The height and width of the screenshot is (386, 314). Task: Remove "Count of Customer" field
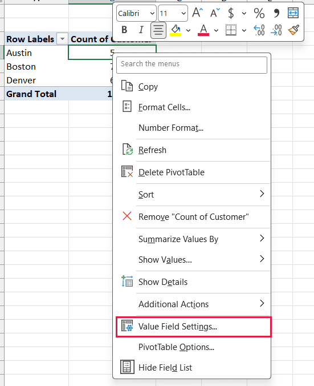click(191, 217)
